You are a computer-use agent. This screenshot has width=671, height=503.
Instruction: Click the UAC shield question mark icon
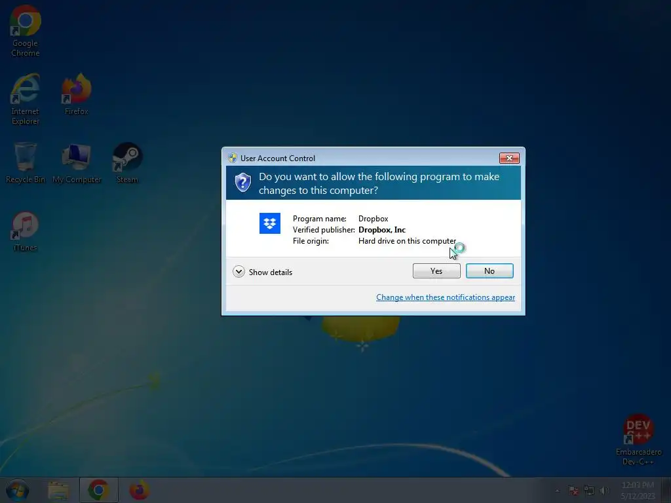point(242,183)
